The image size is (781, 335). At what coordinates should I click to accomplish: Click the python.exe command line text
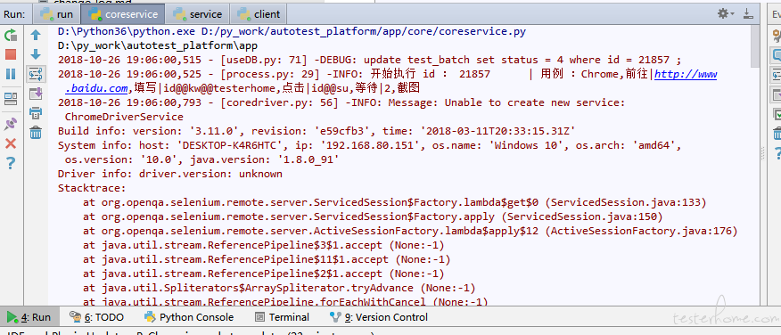point(292,31)
